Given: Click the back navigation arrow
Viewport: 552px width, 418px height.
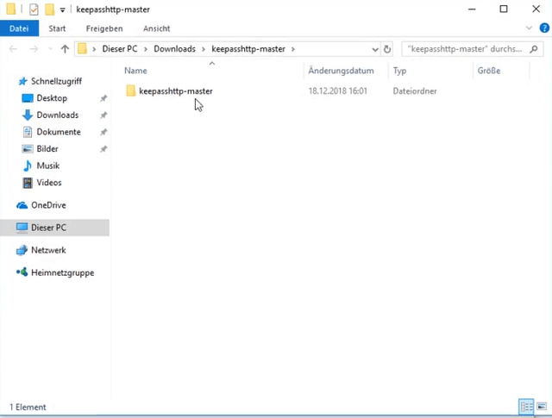Looking at the screenshot, I should pyautogui.click(x=13, y=49).
